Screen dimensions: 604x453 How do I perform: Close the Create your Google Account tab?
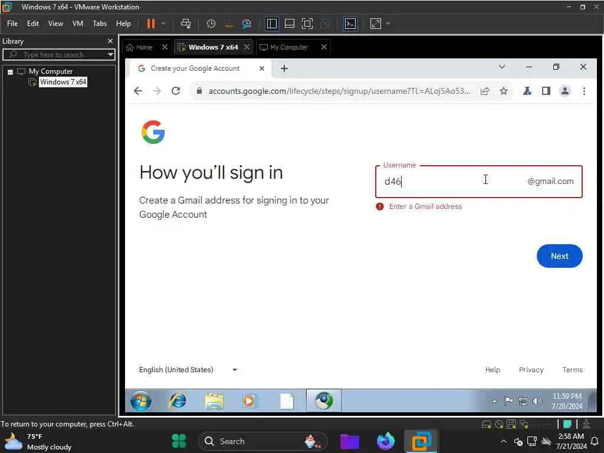coord(261,68)
